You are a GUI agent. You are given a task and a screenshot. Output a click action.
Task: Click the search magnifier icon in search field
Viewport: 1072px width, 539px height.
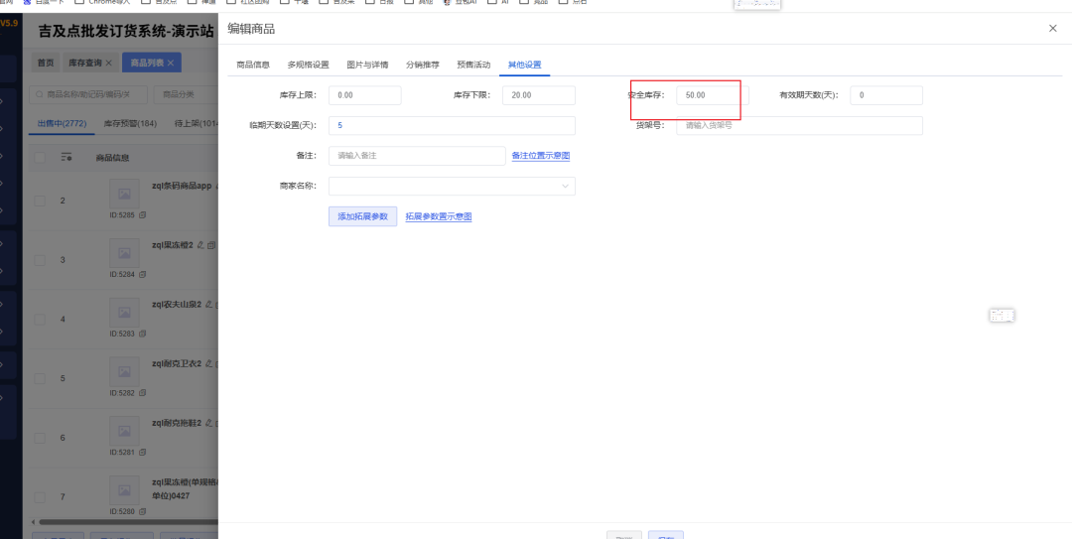[41, 93]
